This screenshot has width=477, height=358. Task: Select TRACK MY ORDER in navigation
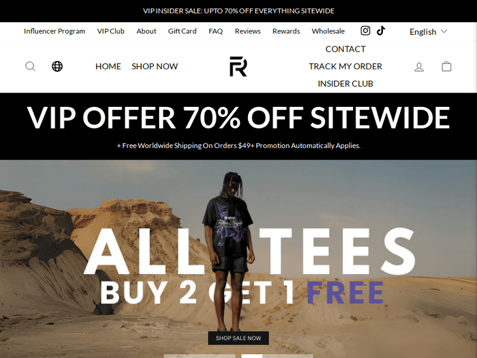pyautogui.click(x=345, y=66)
